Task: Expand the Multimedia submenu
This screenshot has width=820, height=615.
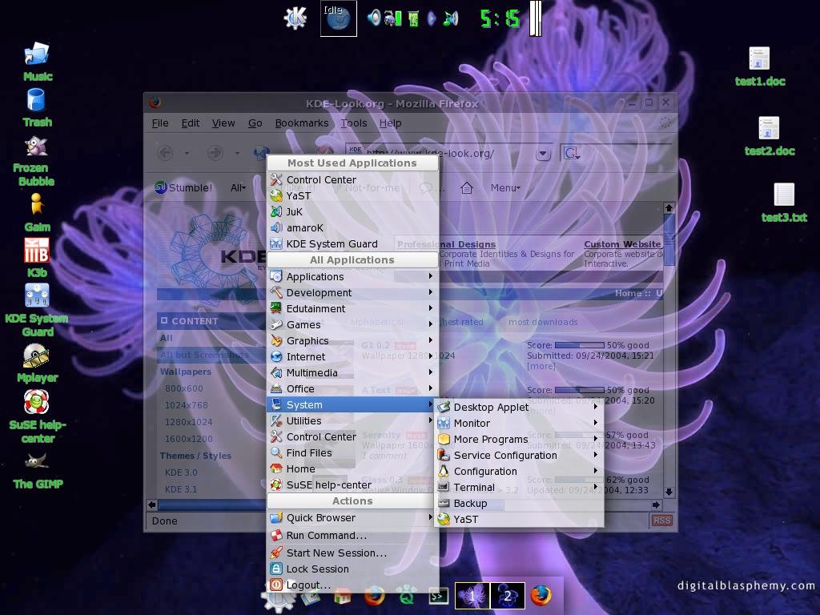Action: (x=352, y=373)
